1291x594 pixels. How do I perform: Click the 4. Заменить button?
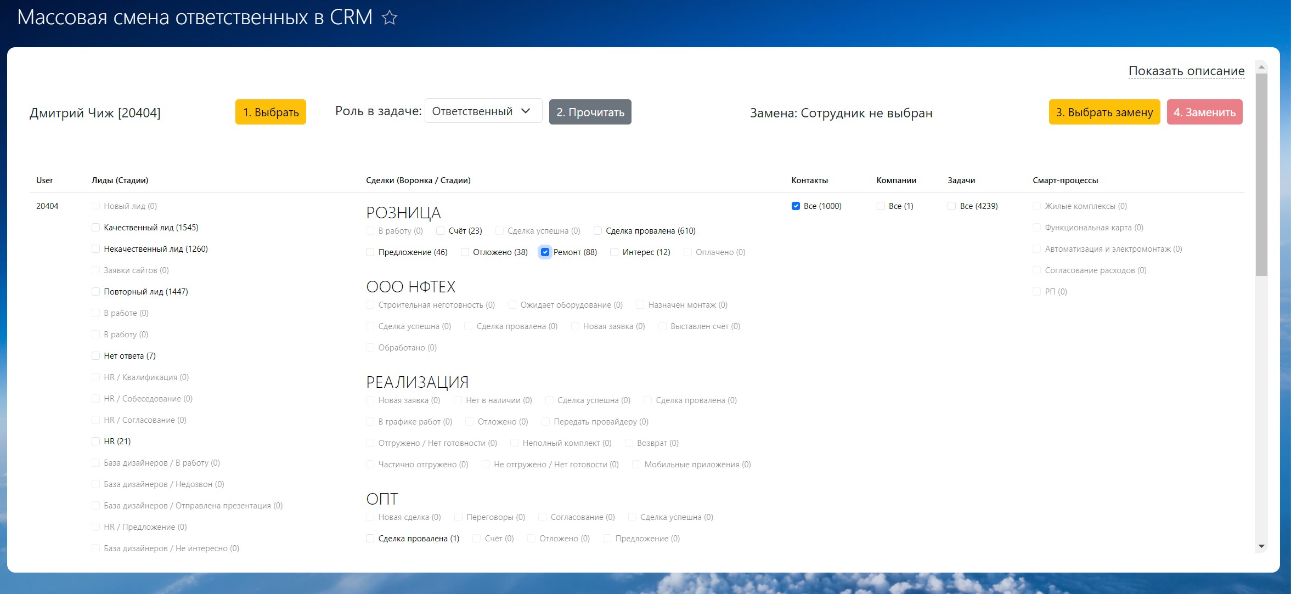(x=1204, y=112)
